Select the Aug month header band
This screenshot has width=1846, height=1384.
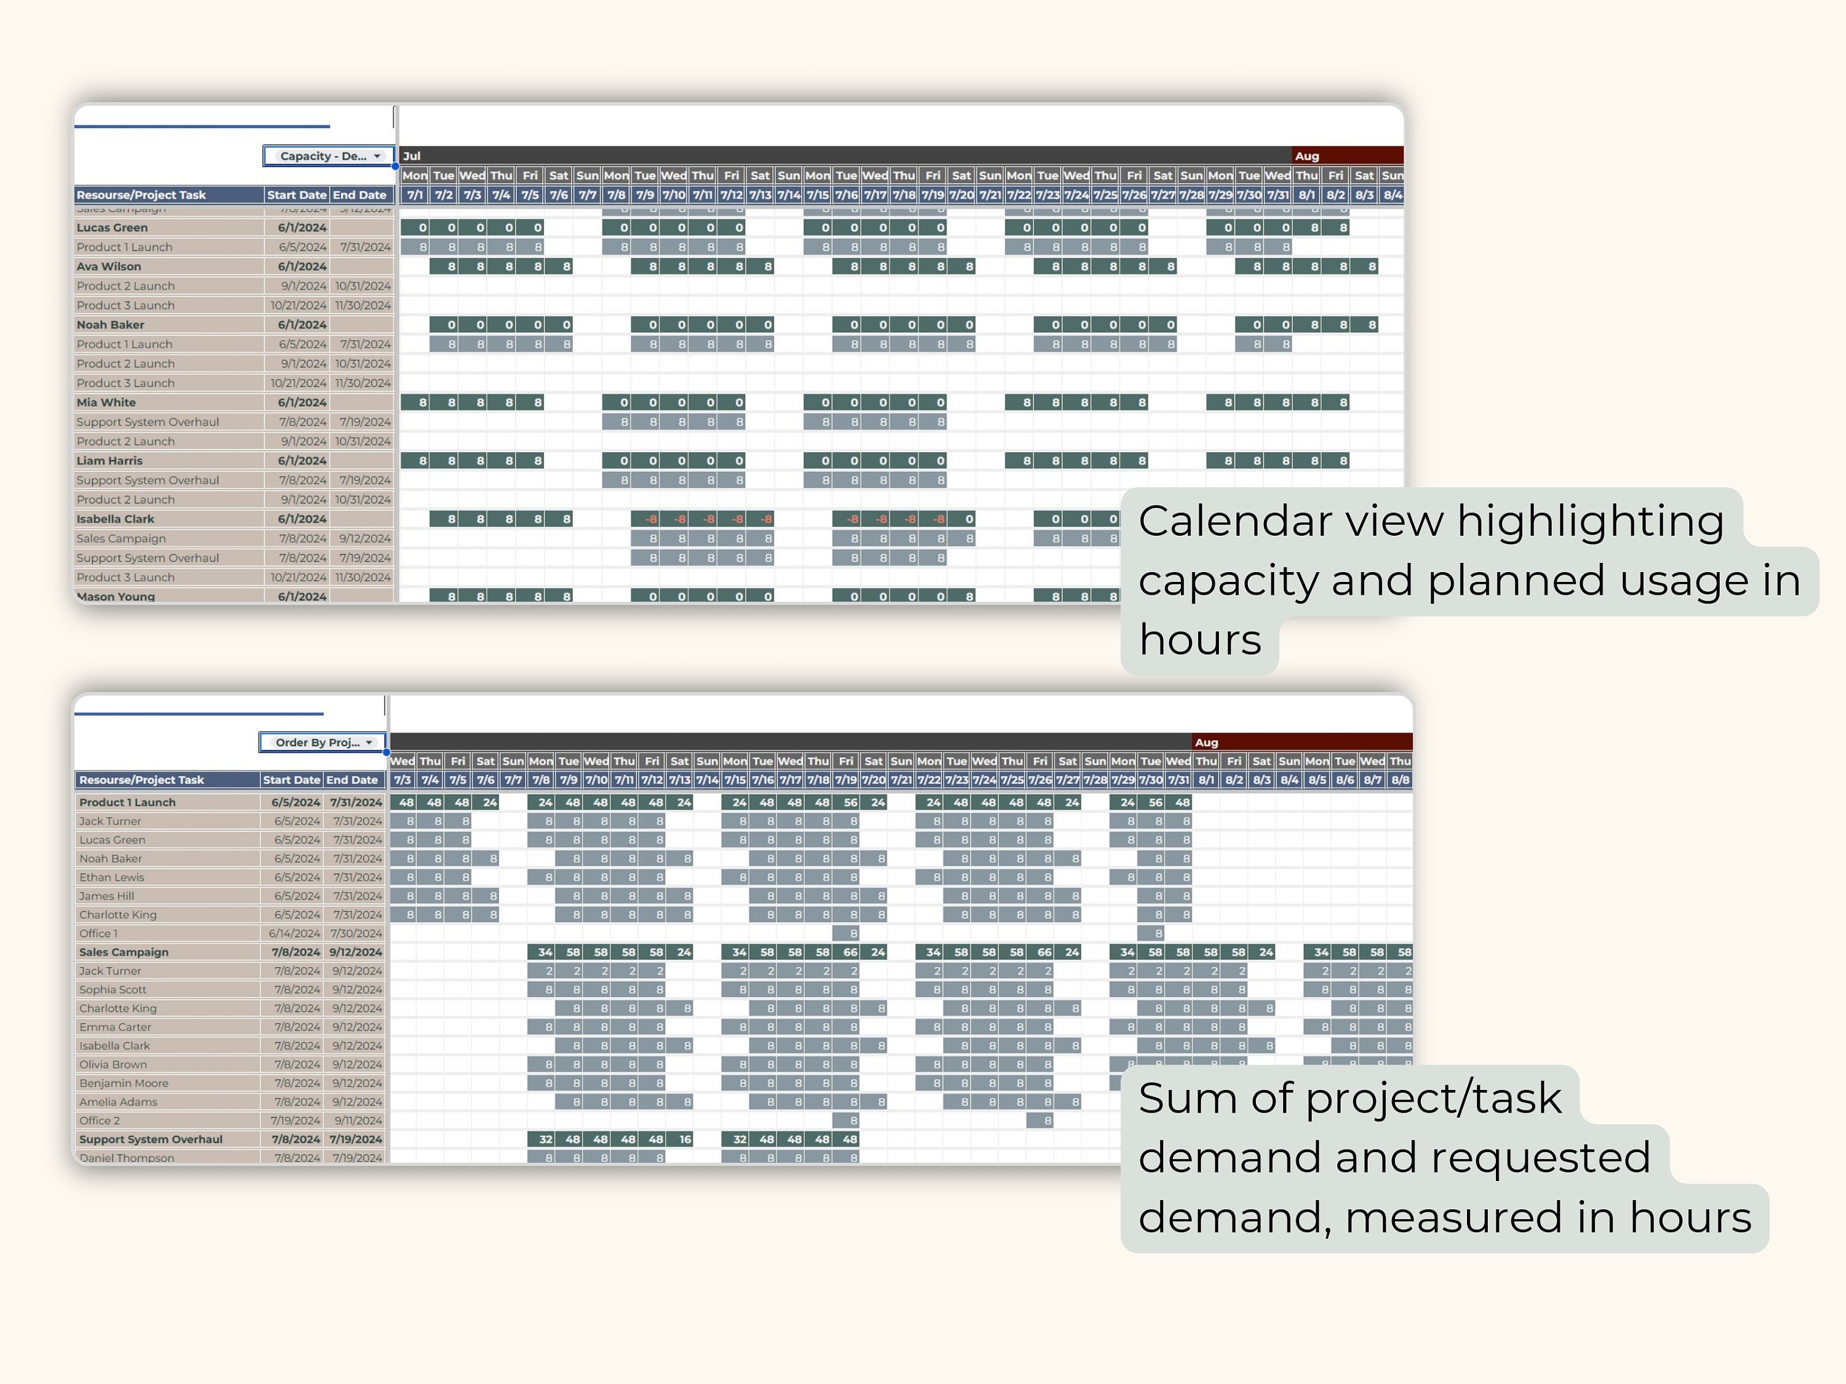1306,155
